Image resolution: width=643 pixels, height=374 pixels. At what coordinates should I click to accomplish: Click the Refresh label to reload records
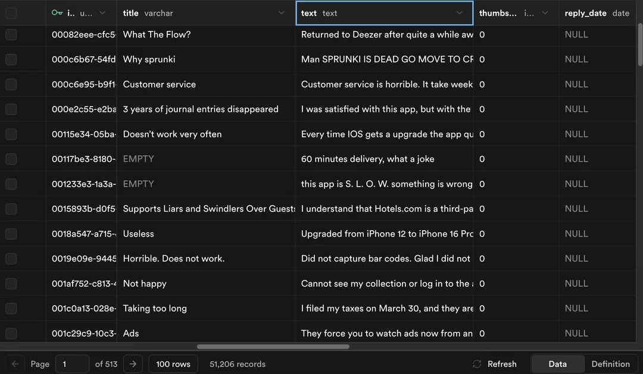(x=502, y=363)
